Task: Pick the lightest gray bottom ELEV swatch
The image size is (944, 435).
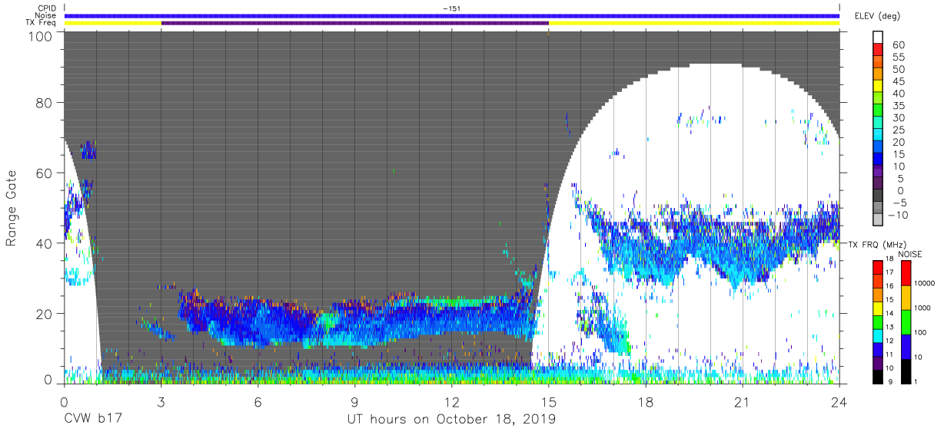Action: tap(879, 220)
